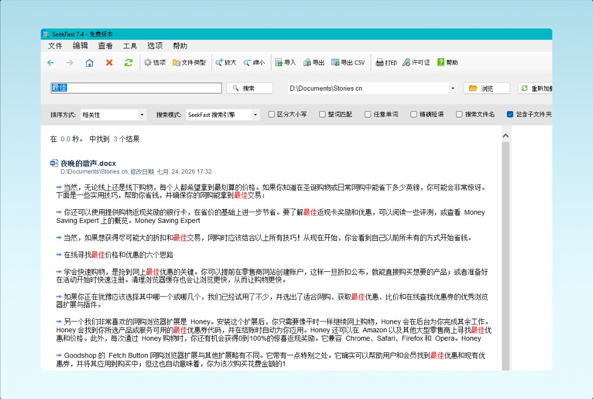Open 文件 menu
This screenshot has height=399, width=593.
[55, 46]
